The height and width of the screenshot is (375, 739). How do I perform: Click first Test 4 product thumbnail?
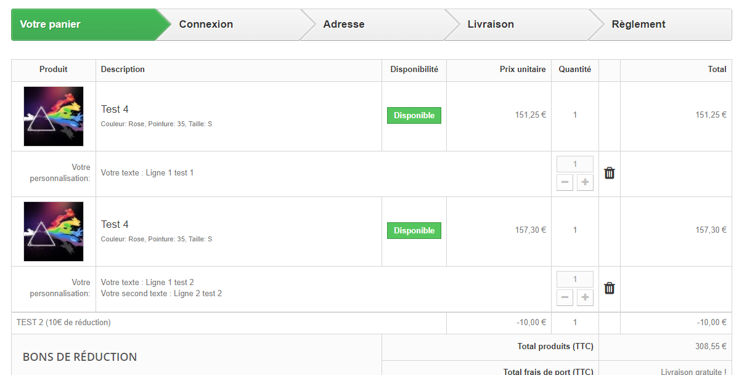tap(54, 116)
